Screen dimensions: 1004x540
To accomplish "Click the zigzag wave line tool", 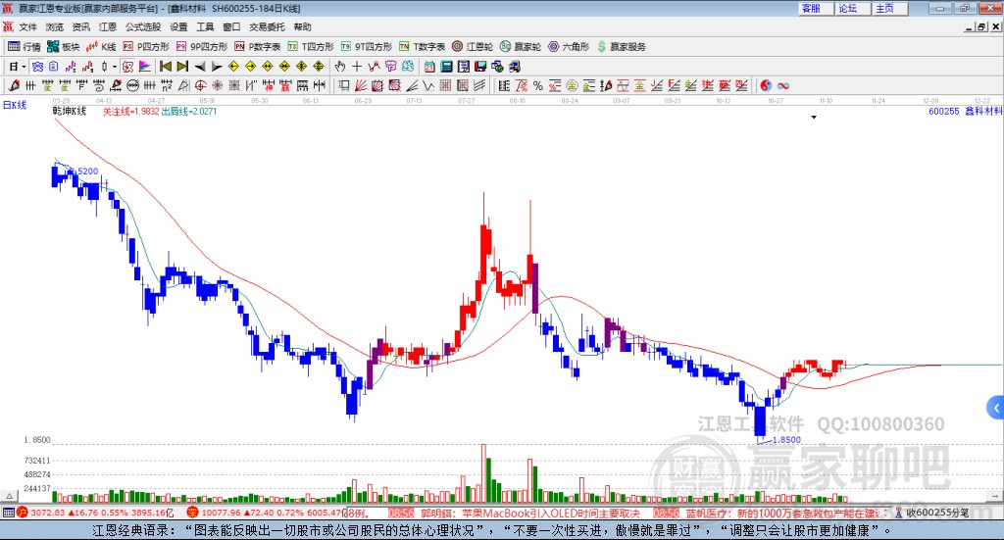I will pyautogui.click(x=428, y=85).
